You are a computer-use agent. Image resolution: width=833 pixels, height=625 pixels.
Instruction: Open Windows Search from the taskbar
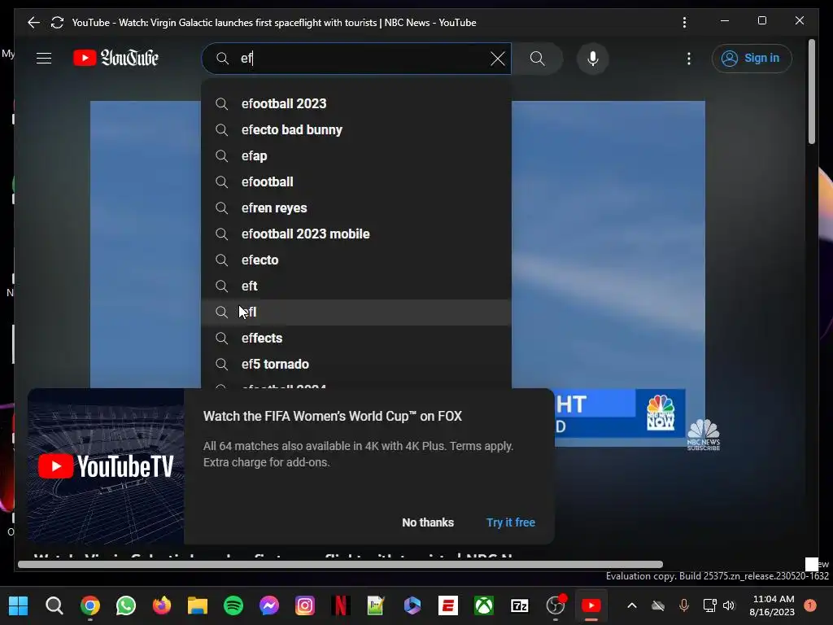click(x=55, y=605)
